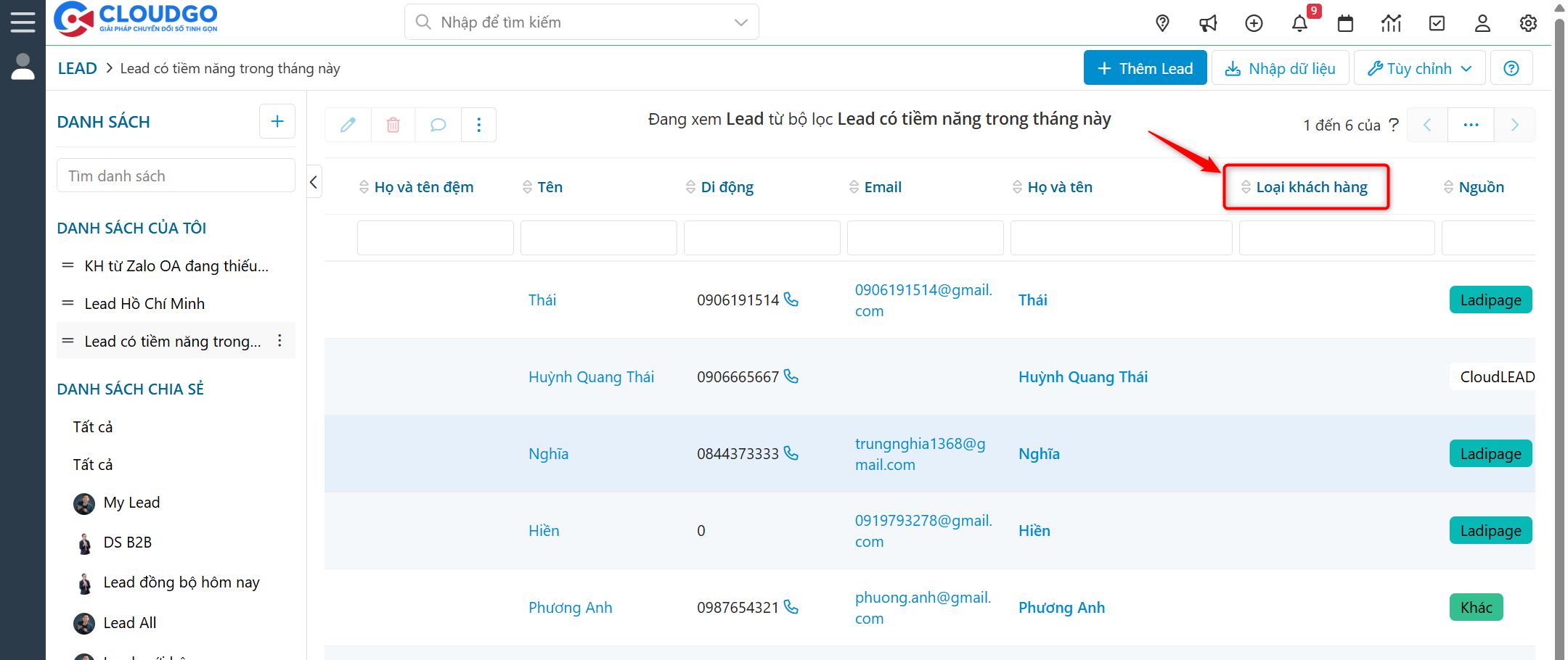Open the Huỳnh Quang Thái lead link
Image resolution: width=1568 pixels, height=660 pixels.
pyautogui.click(x=591, y=377)
